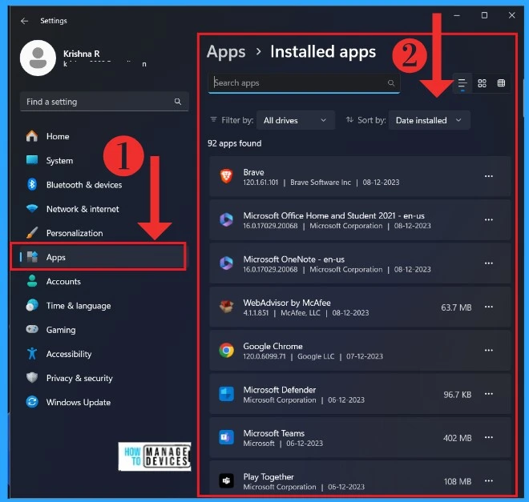The width and height of the screenshot is (529, 502).
Task: Click the Microsoft Office Home and Student icon
Action: coord(226,219)
